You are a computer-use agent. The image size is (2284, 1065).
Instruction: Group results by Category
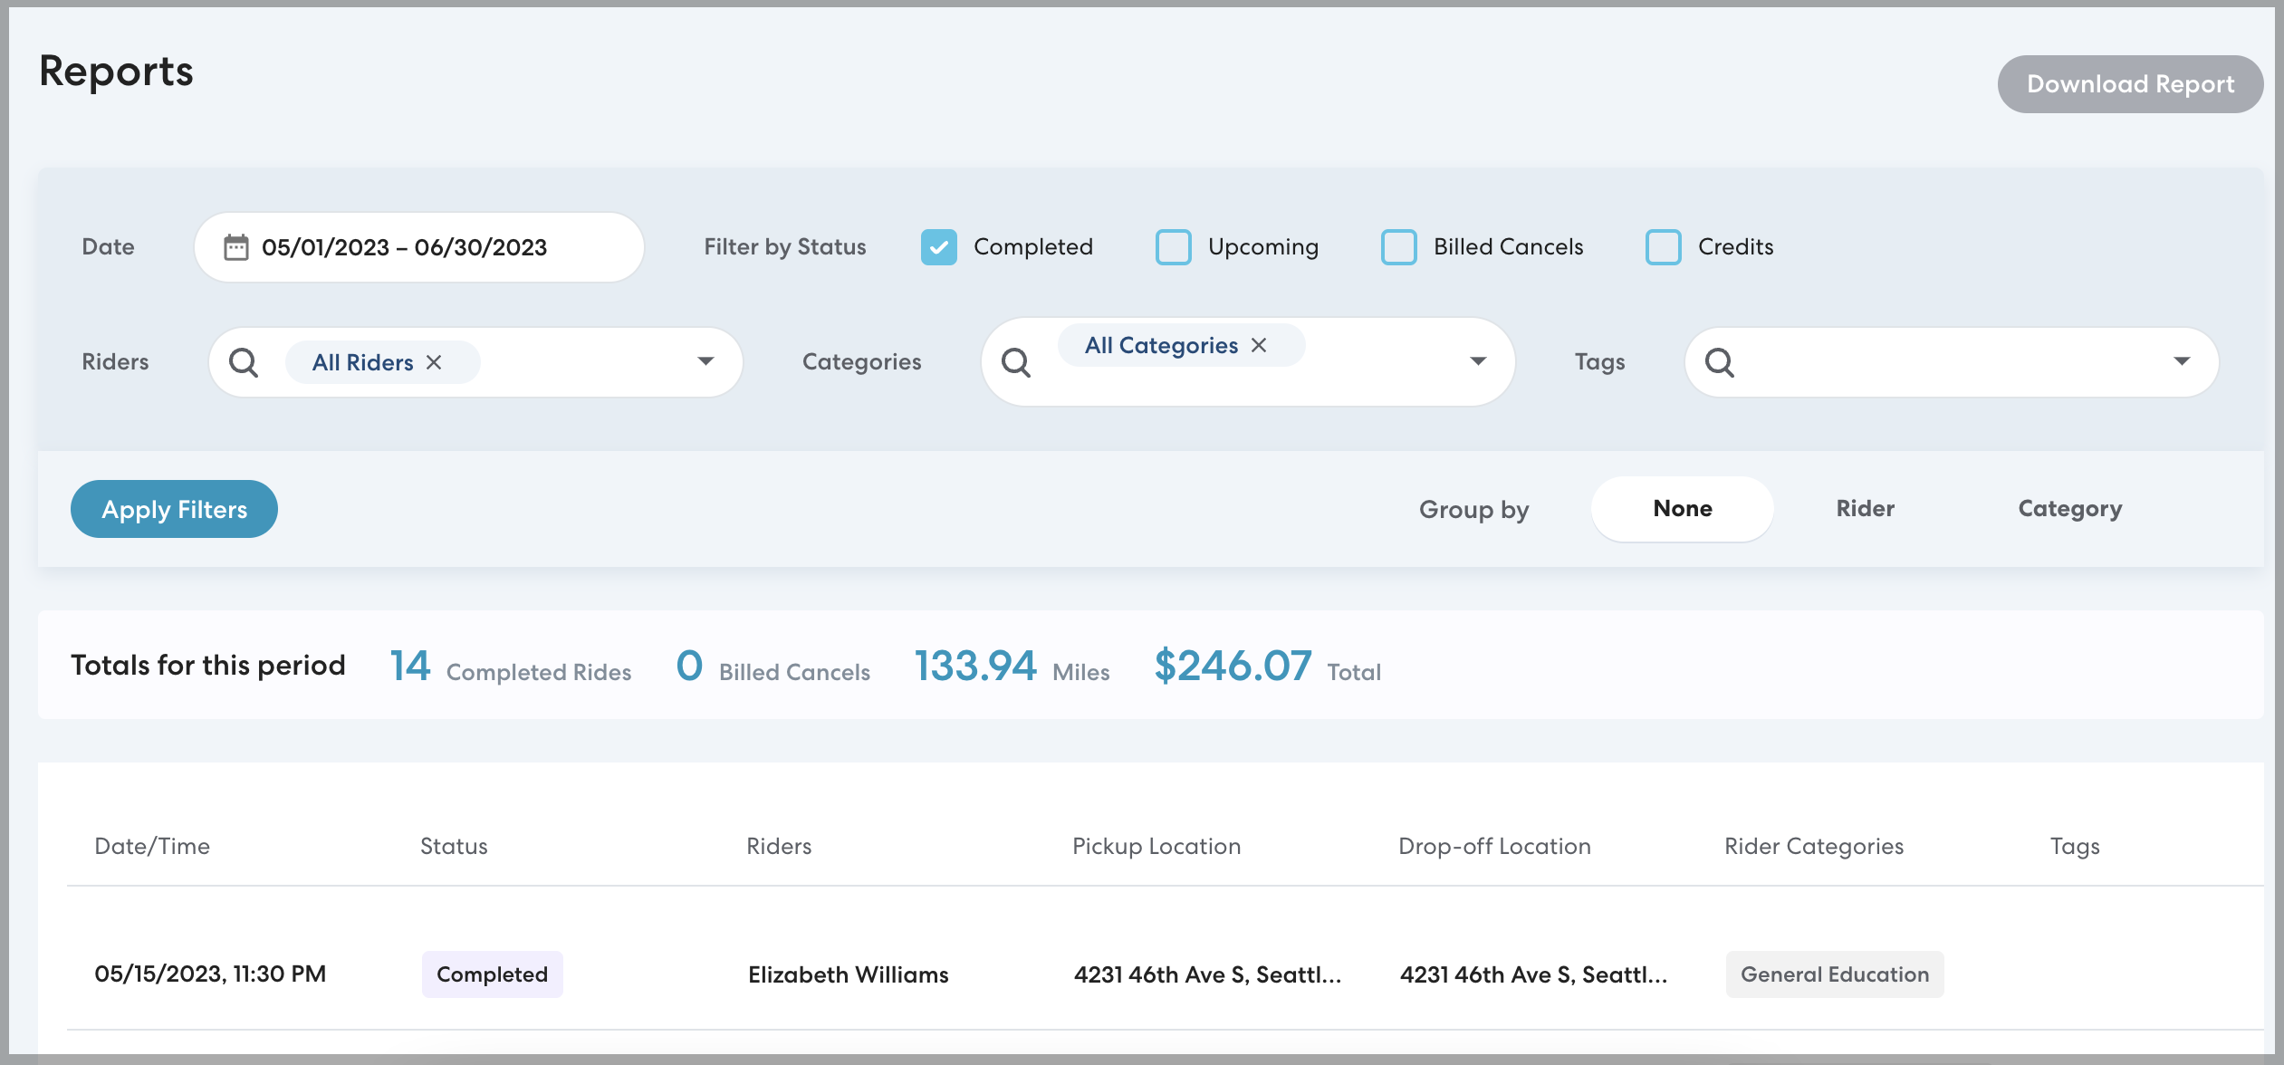coord(2069,509)
